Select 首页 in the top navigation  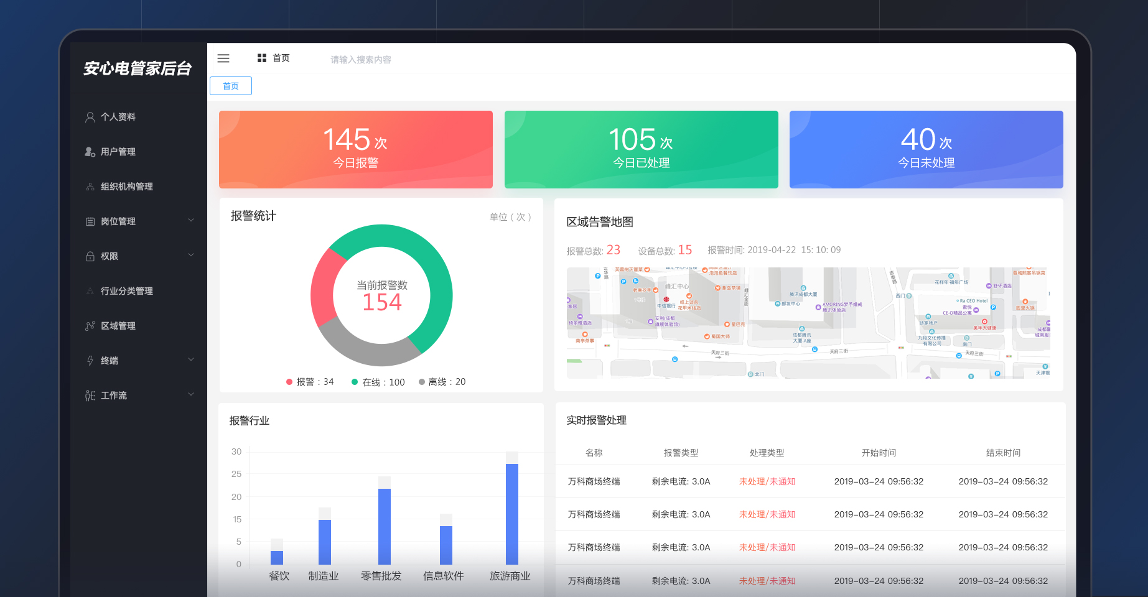tap(281, 58)
